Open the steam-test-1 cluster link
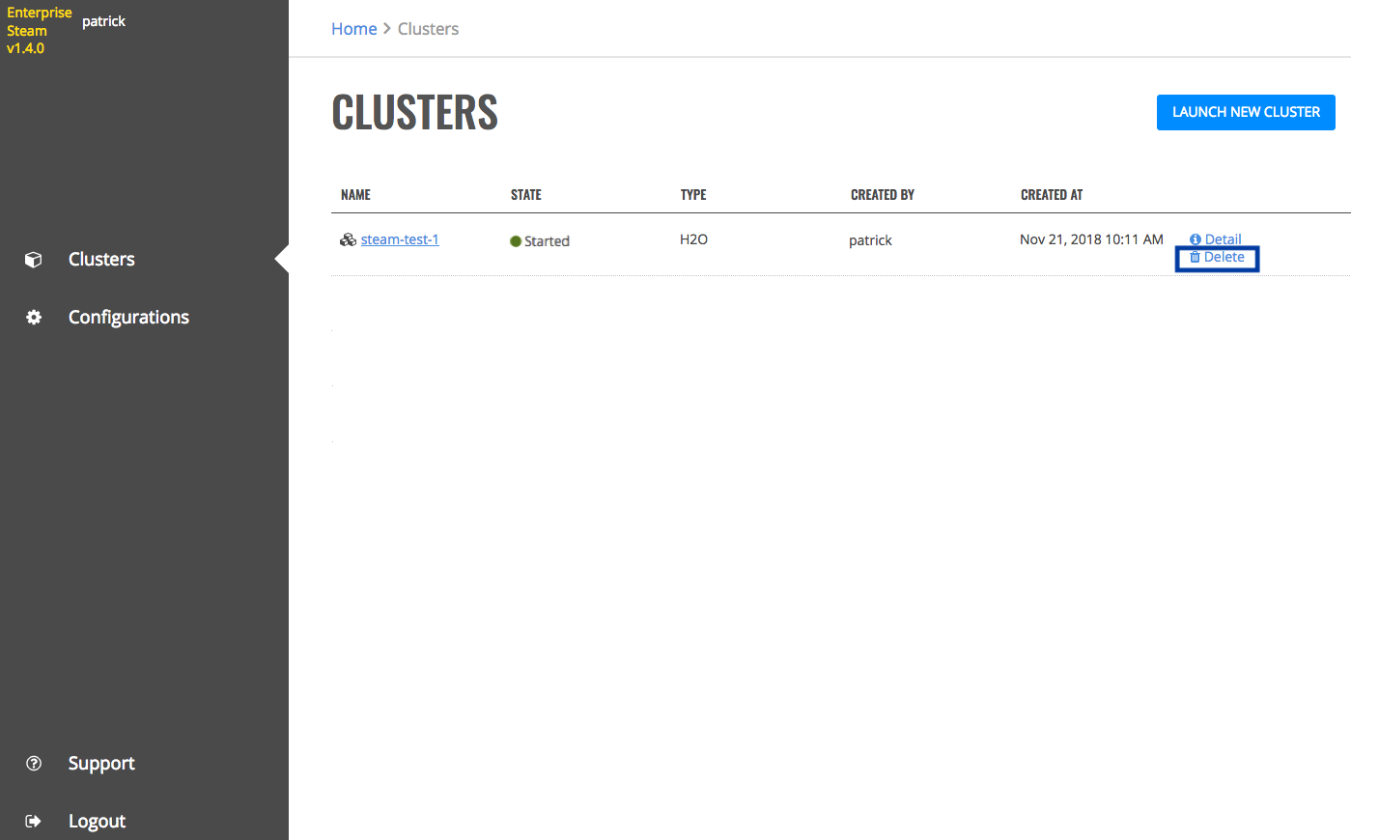 (400, 239)
